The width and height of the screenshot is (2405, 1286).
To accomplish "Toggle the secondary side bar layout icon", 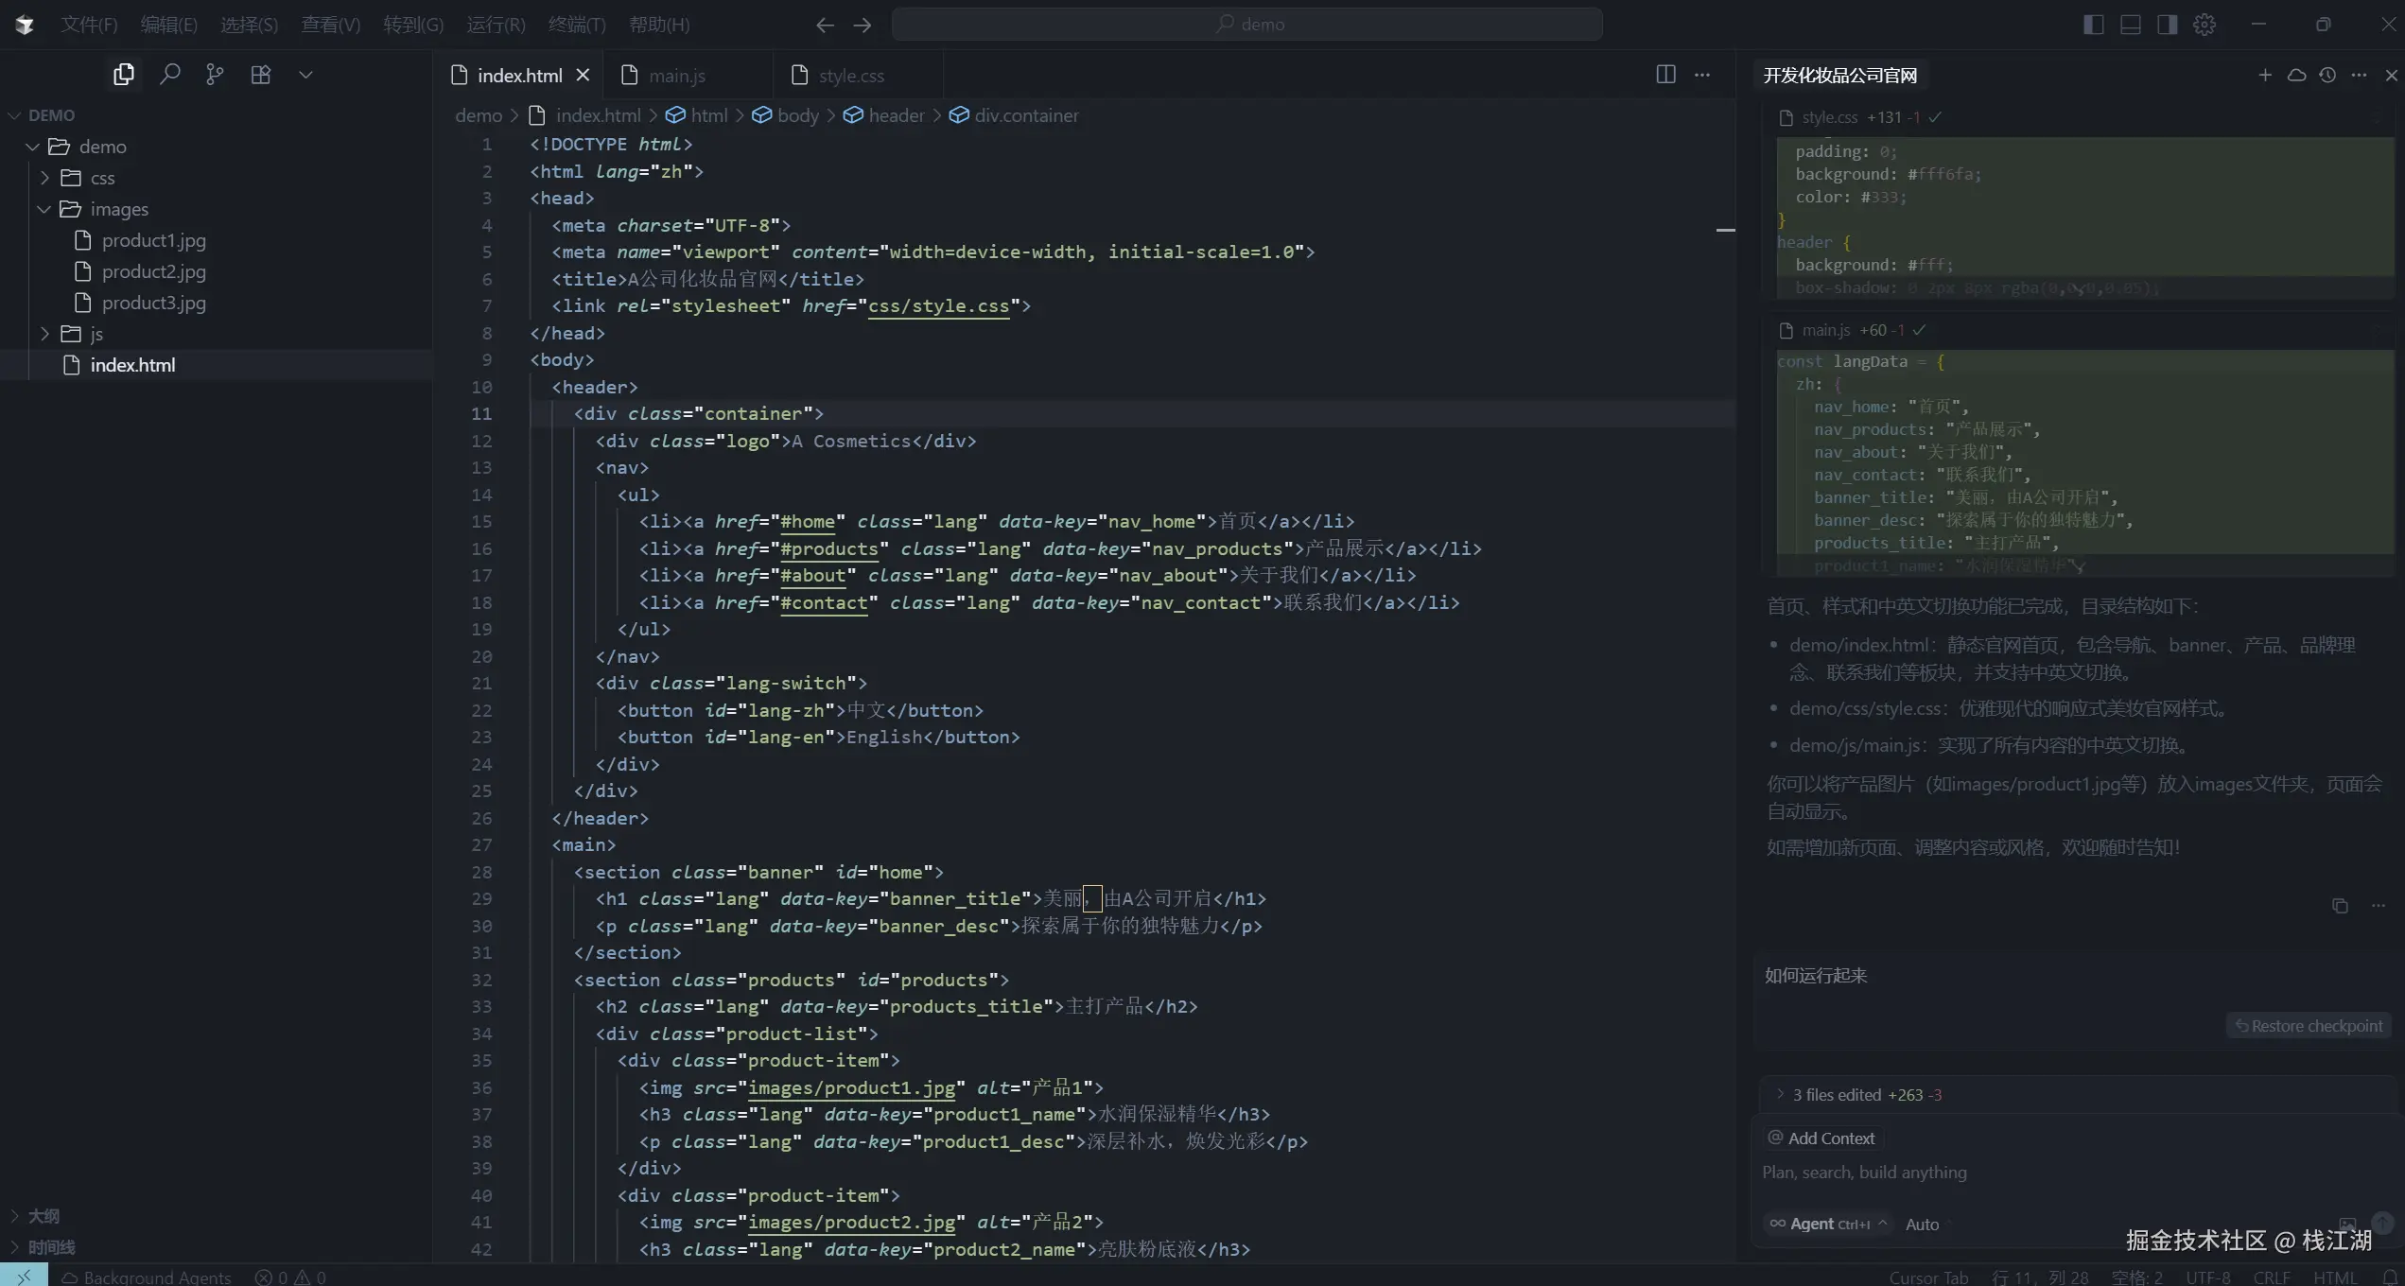I will (x=2167, y=25).
